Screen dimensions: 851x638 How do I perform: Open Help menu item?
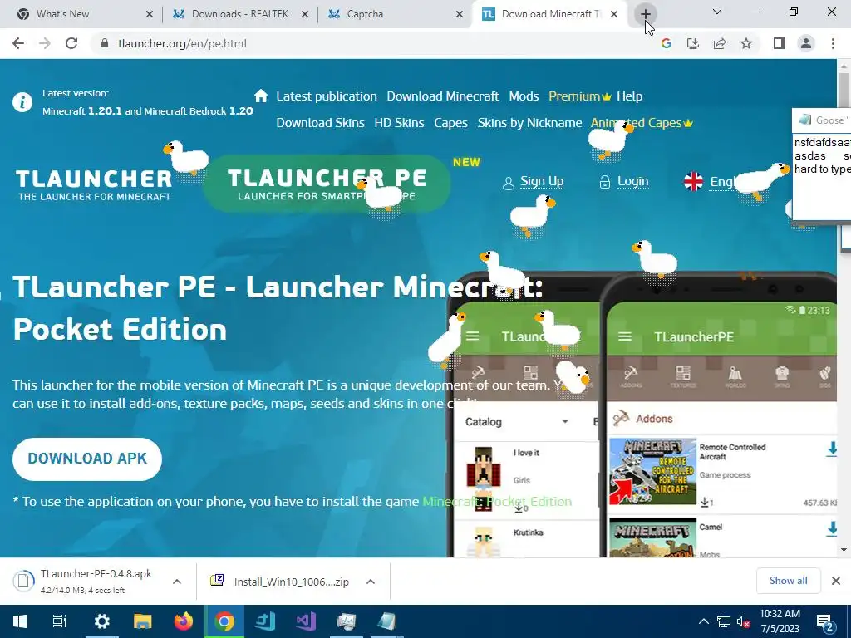click(x=630, y=96)
